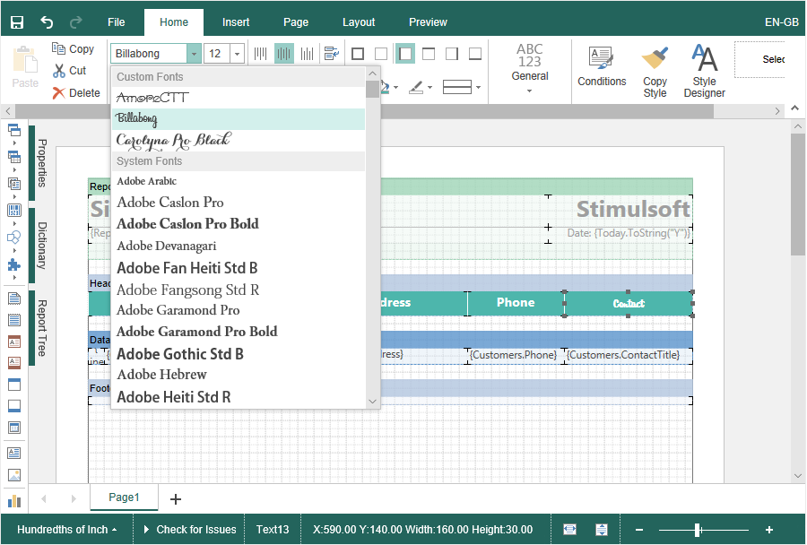The width and height of the screenshot is (807, 545).
Task: Open the font name dropdown arrow
Action: tap(194, 54)
